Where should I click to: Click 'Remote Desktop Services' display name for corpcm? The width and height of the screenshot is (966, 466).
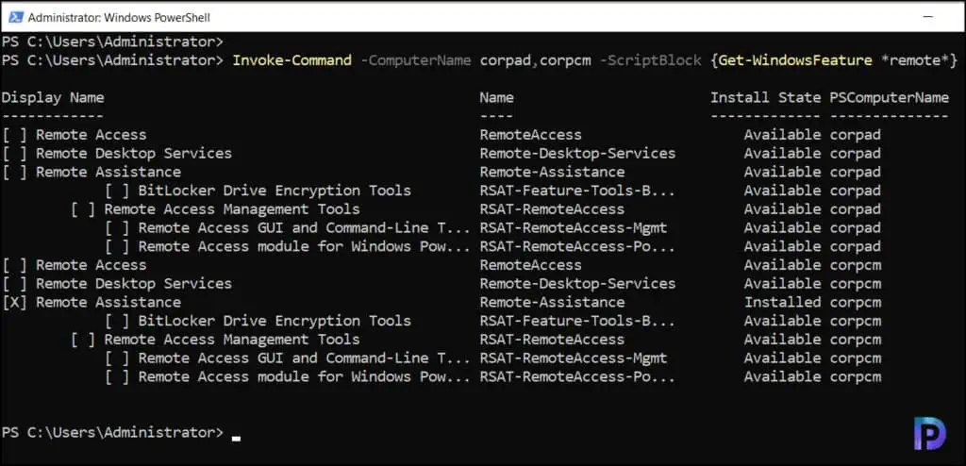134,284
